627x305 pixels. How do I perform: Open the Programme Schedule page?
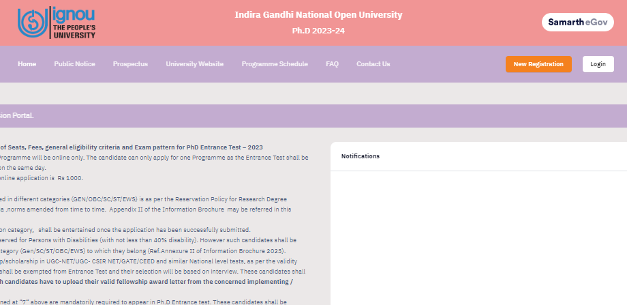point(275,64)
